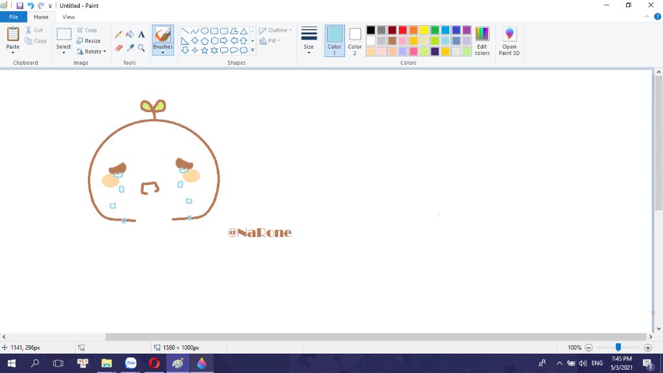Click the Redo arrow in title bar

pyautogui.click(x=41, y=5)
